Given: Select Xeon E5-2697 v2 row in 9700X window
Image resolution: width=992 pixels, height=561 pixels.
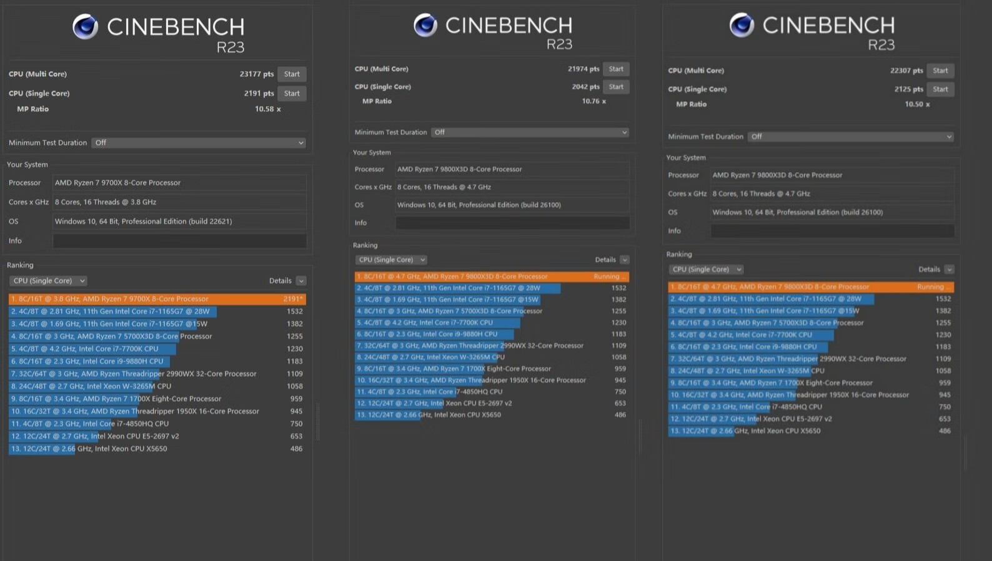Looking at the screenshot, I should pos(157,436).
